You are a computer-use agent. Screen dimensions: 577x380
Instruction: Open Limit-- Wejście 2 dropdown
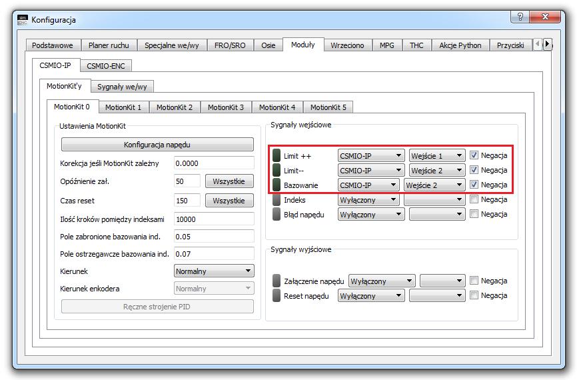click(x=437, y=171)
